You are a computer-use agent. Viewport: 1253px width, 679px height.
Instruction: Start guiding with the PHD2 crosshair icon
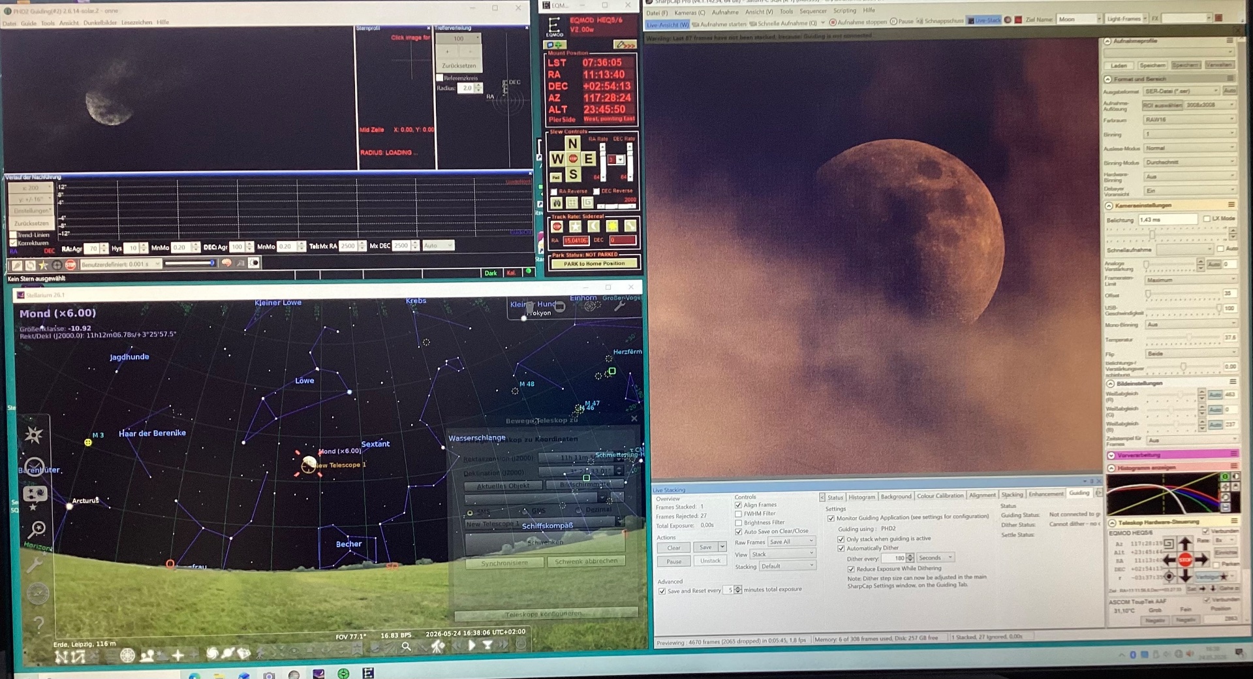point(57,264)
